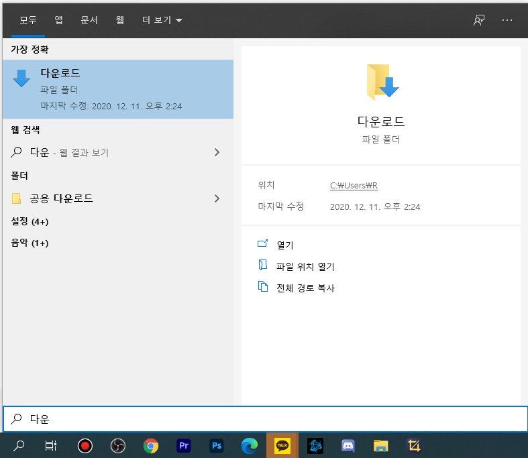Open Microsoft Edge from the taskbar

coord(250,446)
